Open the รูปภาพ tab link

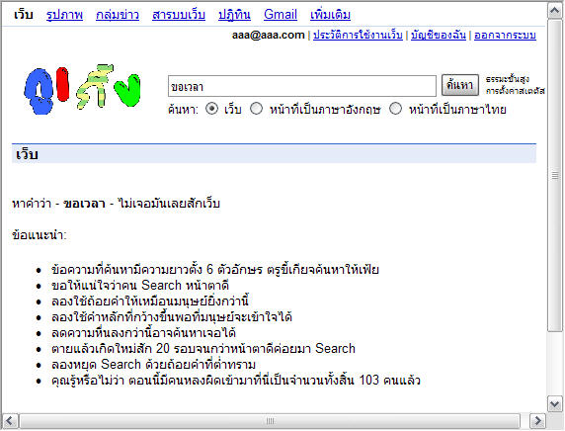point(64,15)
